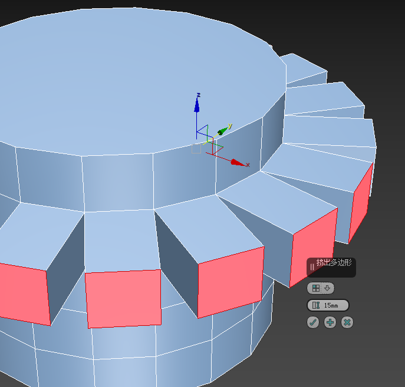The height and width of the screenshot is (387, 405).
Task: Select the extrusion type grid icon
Action: 316,288
